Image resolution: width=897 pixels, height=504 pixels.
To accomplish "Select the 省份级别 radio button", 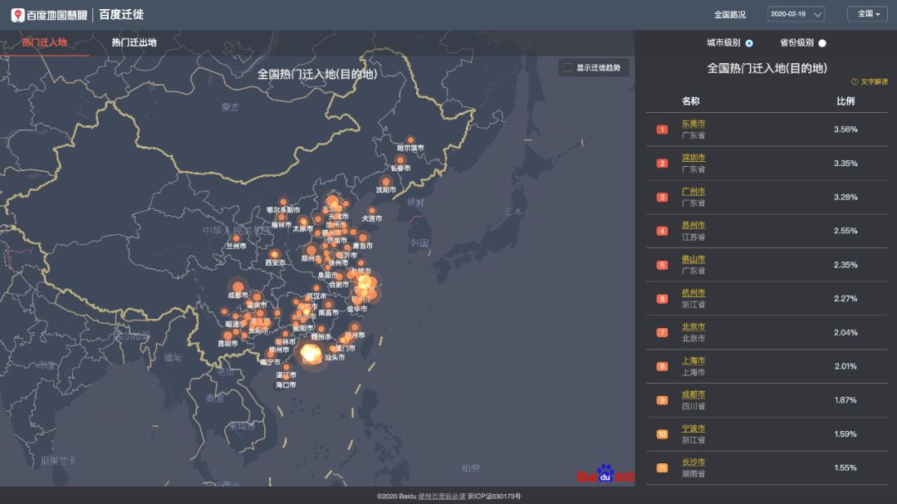I will pos(822,43).
